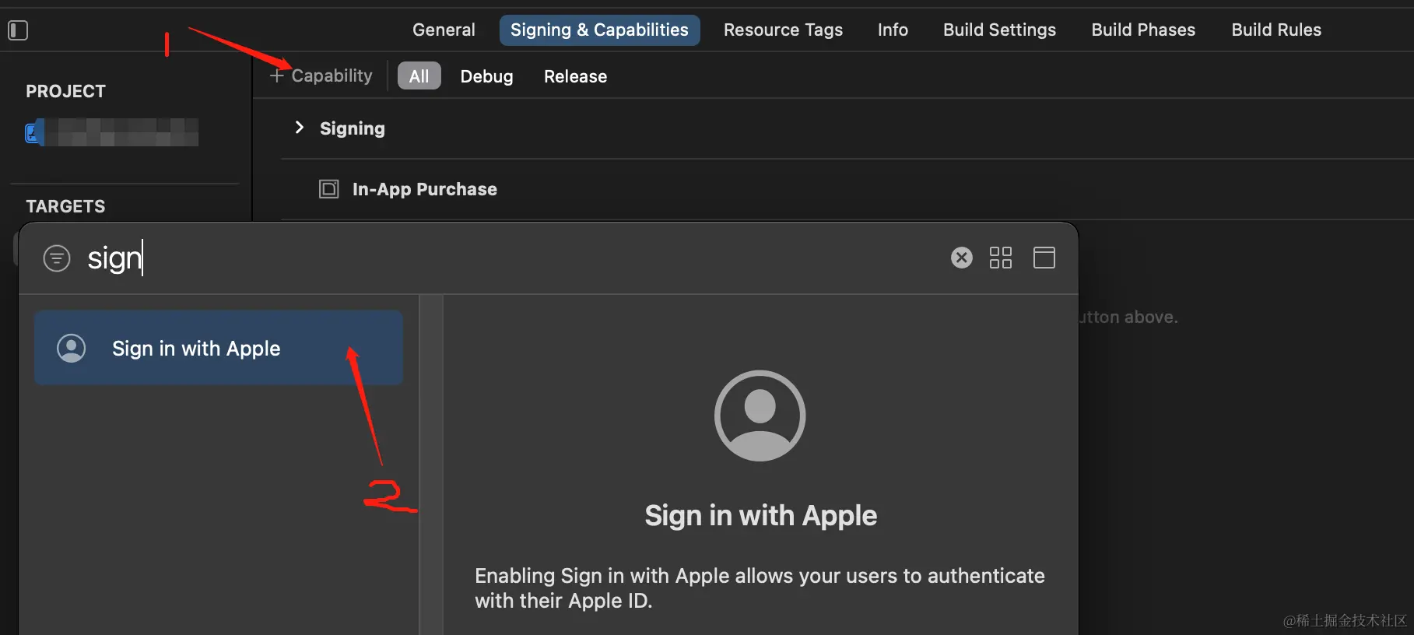Image resolution: width=1414 pixels, height=635 pixels.
Task: Toggle the capability detail pane view icon
Action: [x=1044, y=258]
